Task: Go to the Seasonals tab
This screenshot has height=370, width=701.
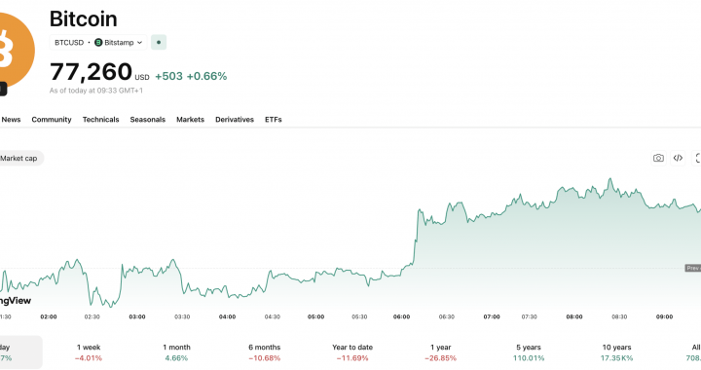Action: click(148, 120)
